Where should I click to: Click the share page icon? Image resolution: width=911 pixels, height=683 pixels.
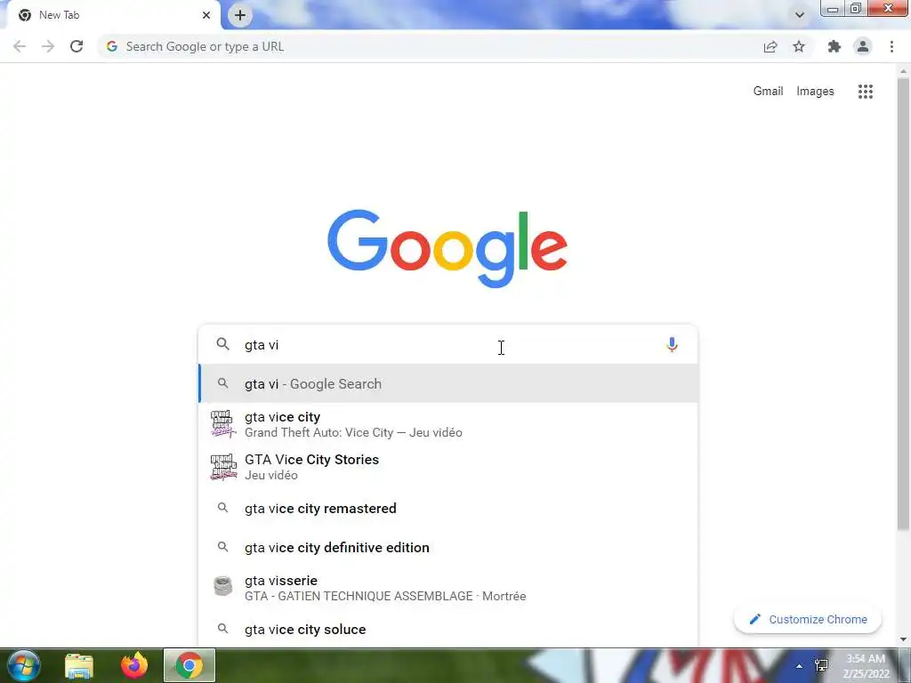(x=770, y=46)
